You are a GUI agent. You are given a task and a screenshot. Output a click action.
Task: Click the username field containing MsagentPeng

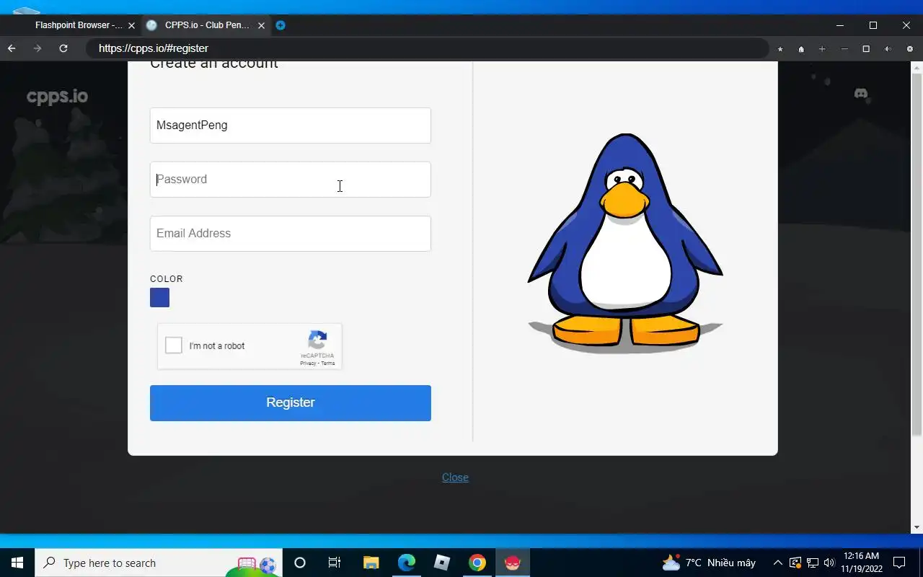click(291, 125)
